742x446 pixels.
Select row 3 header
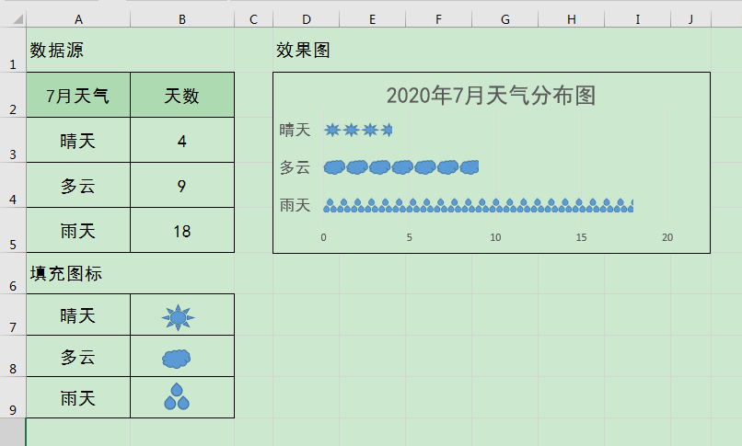coord(13,140)
